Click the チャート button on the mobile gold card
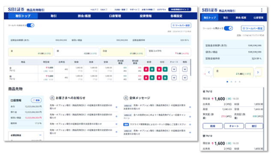Viewport: 274px width, 157px height. (x=234, y=126)
